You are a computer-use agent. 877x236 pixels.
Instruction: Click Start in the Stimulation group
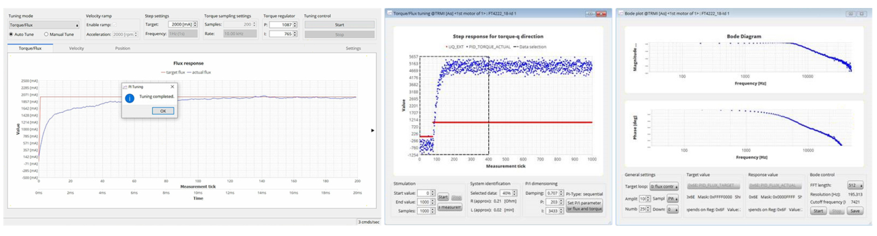[x=443, y=197]
